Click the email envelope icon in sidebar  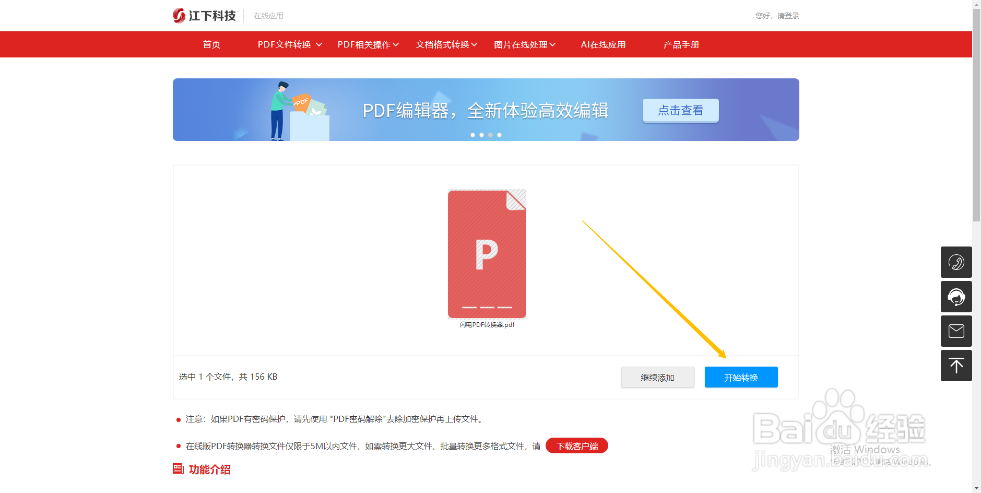956,331
